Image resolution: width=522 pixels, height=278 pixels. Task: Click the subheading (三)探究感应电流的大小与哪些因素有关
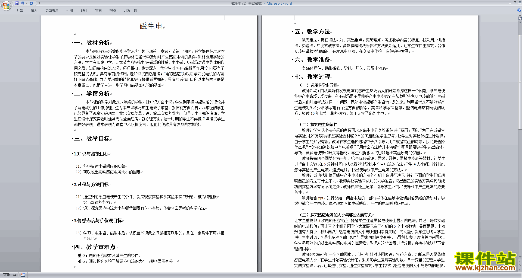[335, 215]
